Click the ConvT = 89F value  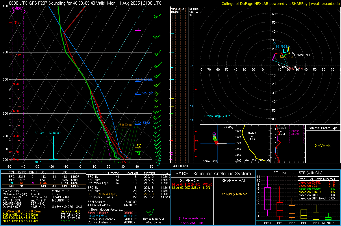tap(39, 197)
